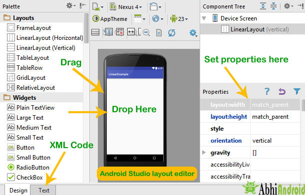Click the orientation property name

point(226,141)
